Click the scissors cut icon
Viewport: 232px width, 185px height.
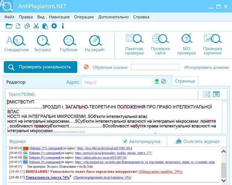coord(36,26)
